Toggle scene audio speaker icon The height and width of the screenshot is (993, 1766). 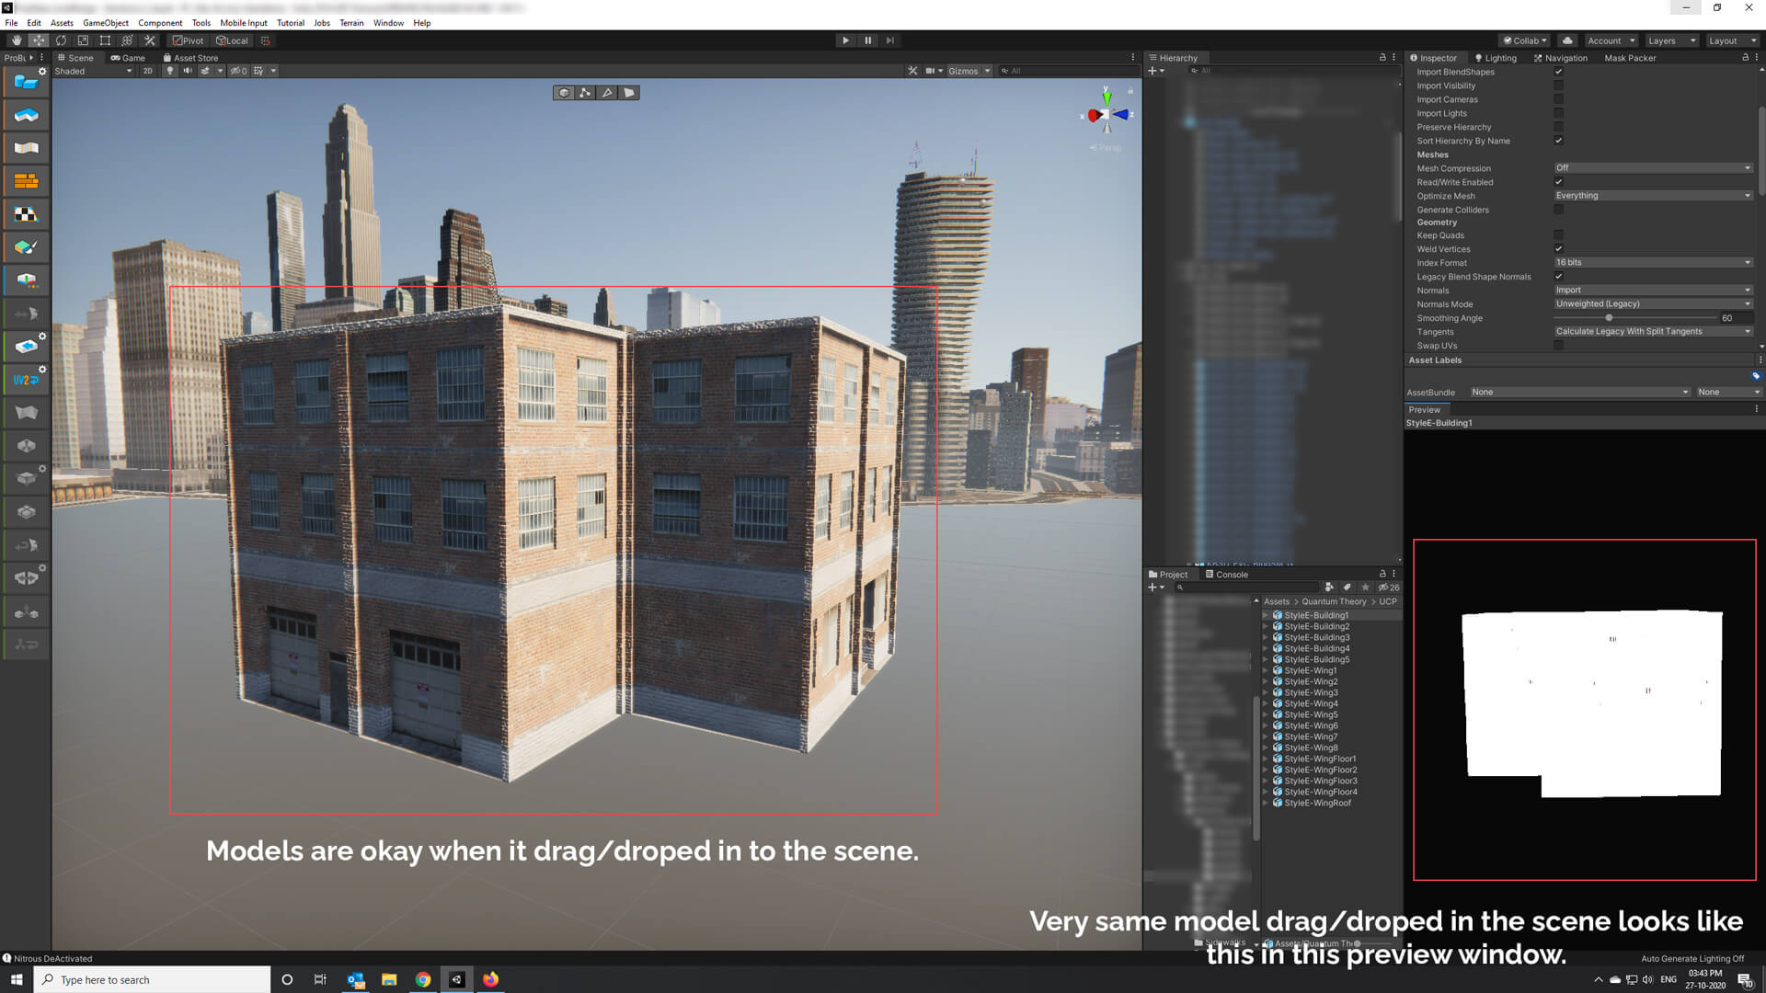click(x=188, y=71)
